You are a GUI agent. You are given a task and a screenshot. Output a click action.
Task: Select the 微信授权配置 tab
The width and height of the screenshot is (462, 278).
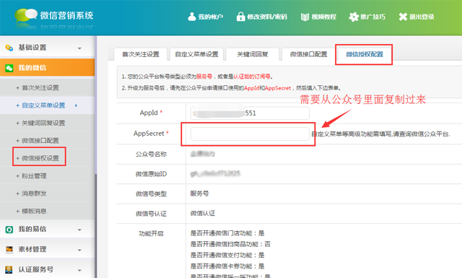click(x=365, y=54)
